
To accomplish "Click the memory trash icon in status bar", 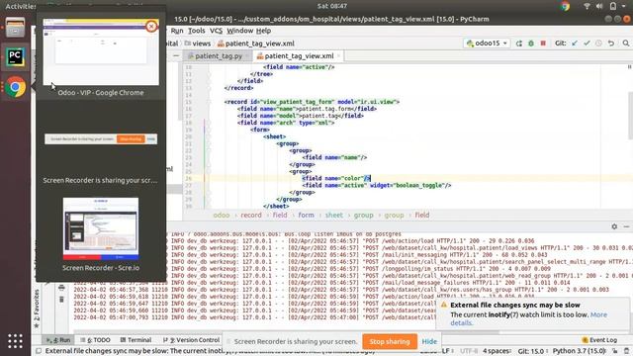I will tap(626, 351).
